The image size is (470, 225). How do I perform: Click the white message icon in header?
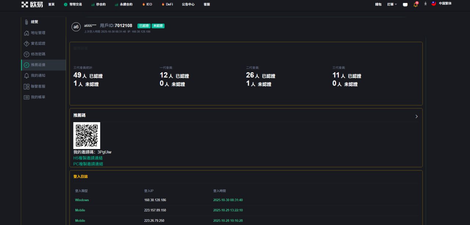pyautogui.click(x=405, y=5)
